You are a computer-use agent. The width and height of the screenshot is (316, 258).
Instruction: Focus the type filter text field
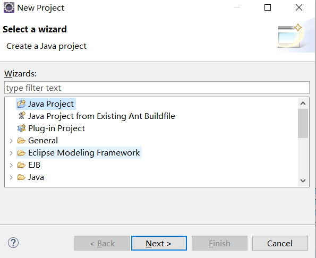tap(157, 88)
